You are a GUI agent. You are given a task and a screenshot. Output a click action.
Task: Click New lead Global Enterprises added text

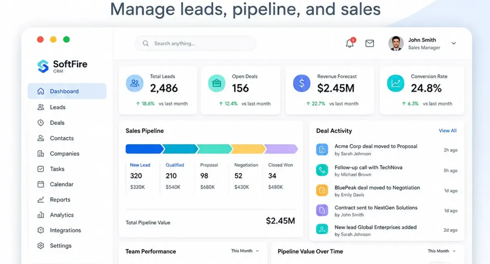pos(375,227)
